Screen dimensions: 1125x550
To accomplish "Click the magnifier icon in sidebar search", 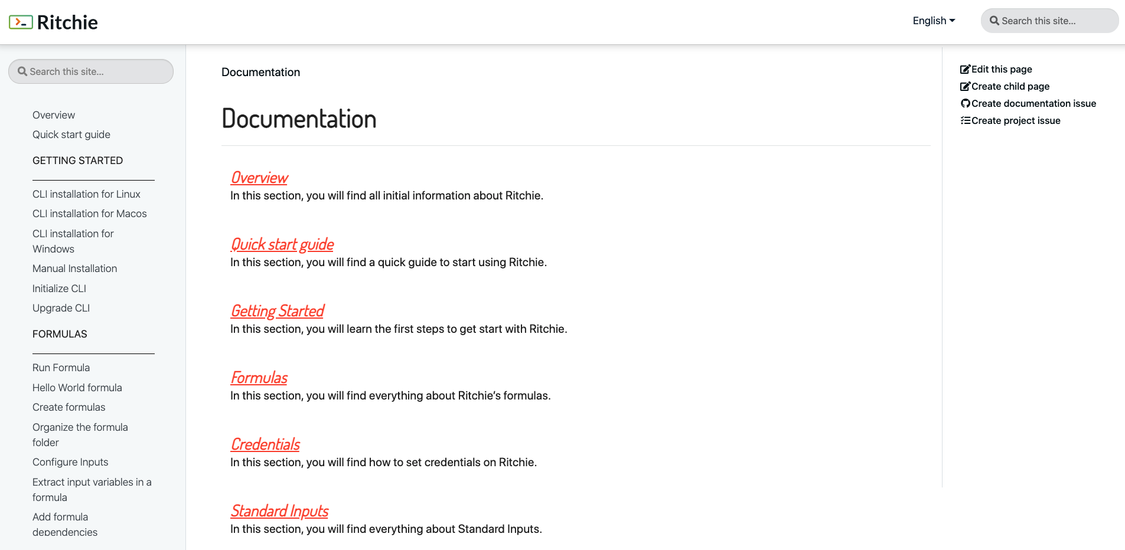I will pyautogui.click(x=22, y=71).
